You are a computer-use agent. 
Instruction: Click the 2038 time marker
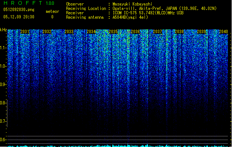tap(179, 32)
